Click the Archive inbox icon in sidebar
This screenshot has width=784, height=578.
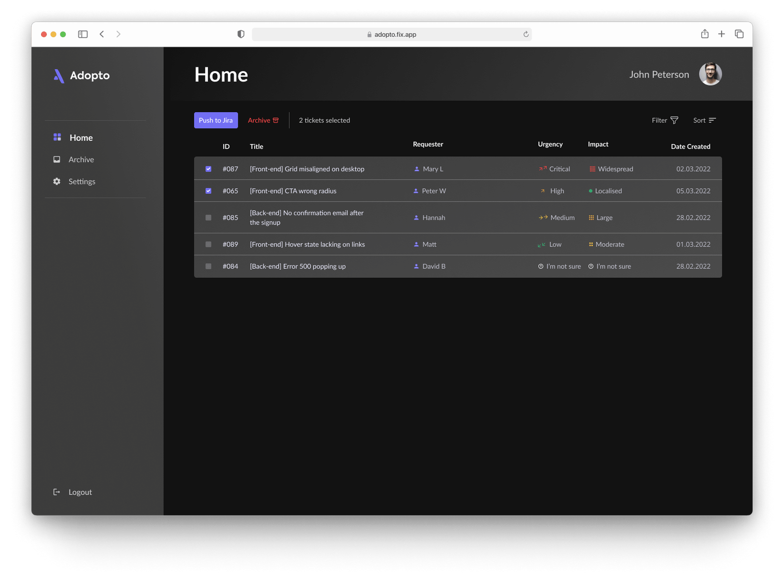click(57, 159)
